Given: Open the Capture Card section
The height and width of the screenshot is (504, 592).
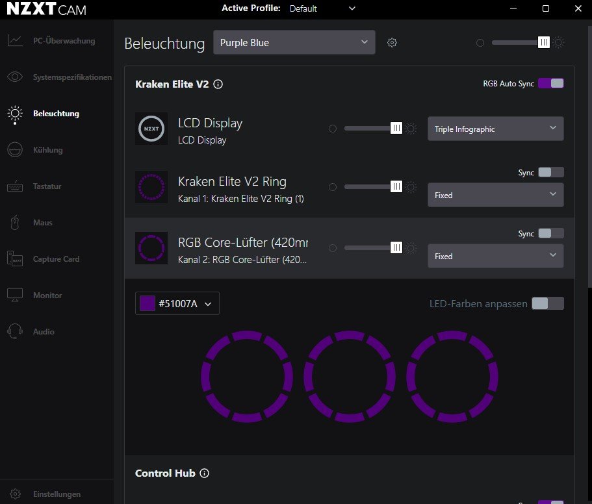Looking at the screenshot, I should (56, 259).
